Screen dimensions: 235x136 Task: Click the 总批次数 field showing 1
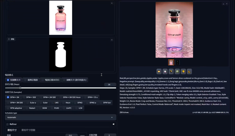tap(110, 135)
